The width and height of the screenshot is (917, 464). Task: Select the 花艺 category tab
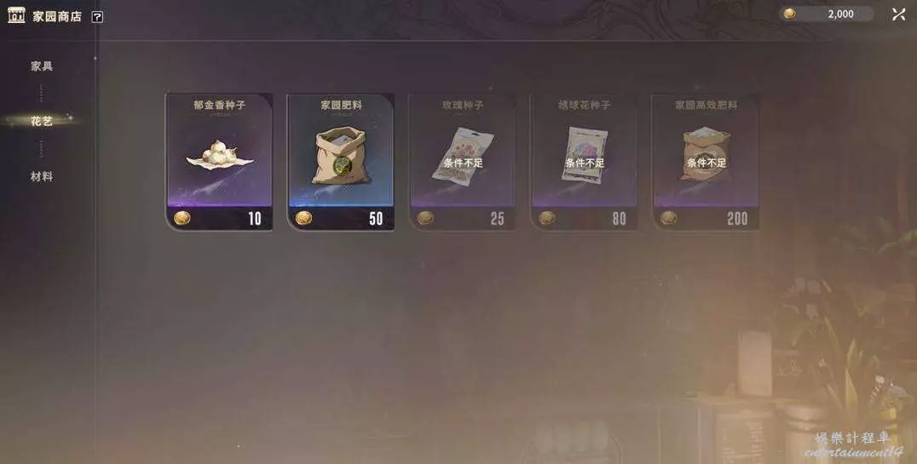tap(42, 121)
